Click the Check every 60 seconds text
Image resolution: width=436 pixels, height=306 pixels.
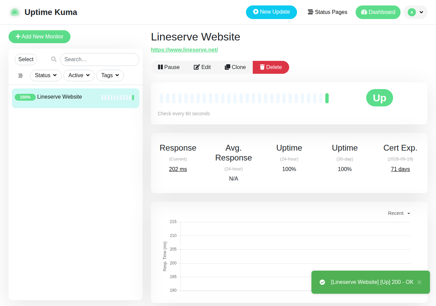point(184,114)
